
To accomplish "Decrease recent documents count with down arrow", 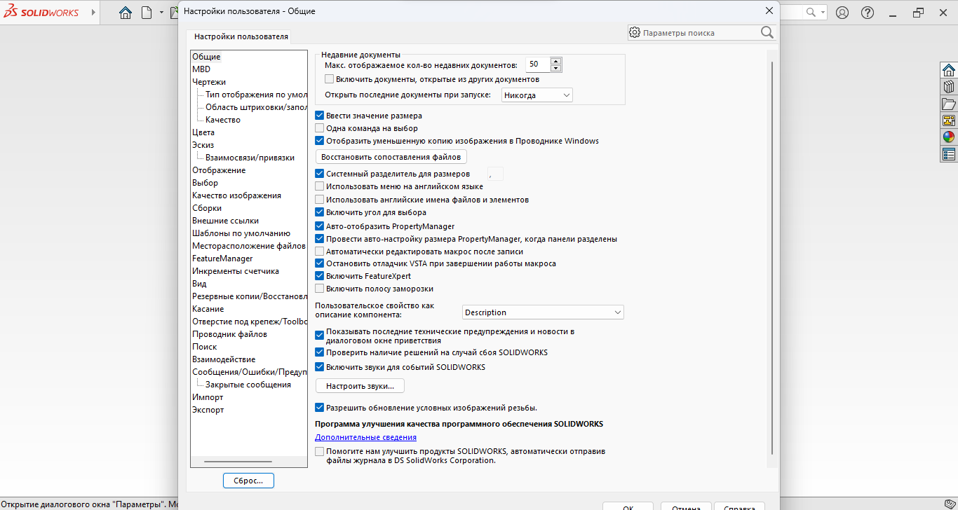I will click(556, 68).
